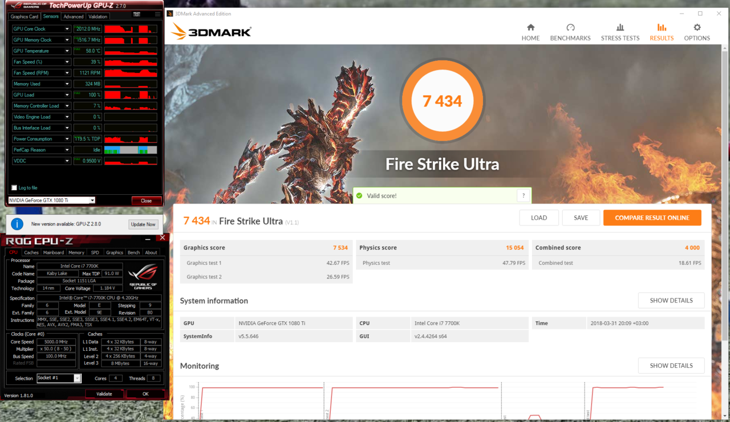
Task: Click GPU-Z screenshot camera icon
Action: pos(137,14)
